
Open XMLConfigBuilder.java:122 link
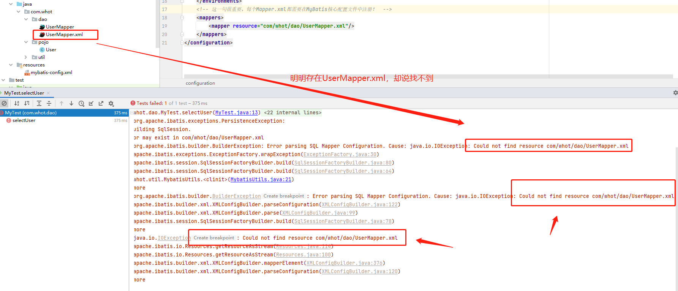point(360,205)
